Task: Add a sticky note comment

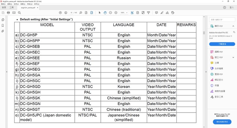Action: coord(156,13)
